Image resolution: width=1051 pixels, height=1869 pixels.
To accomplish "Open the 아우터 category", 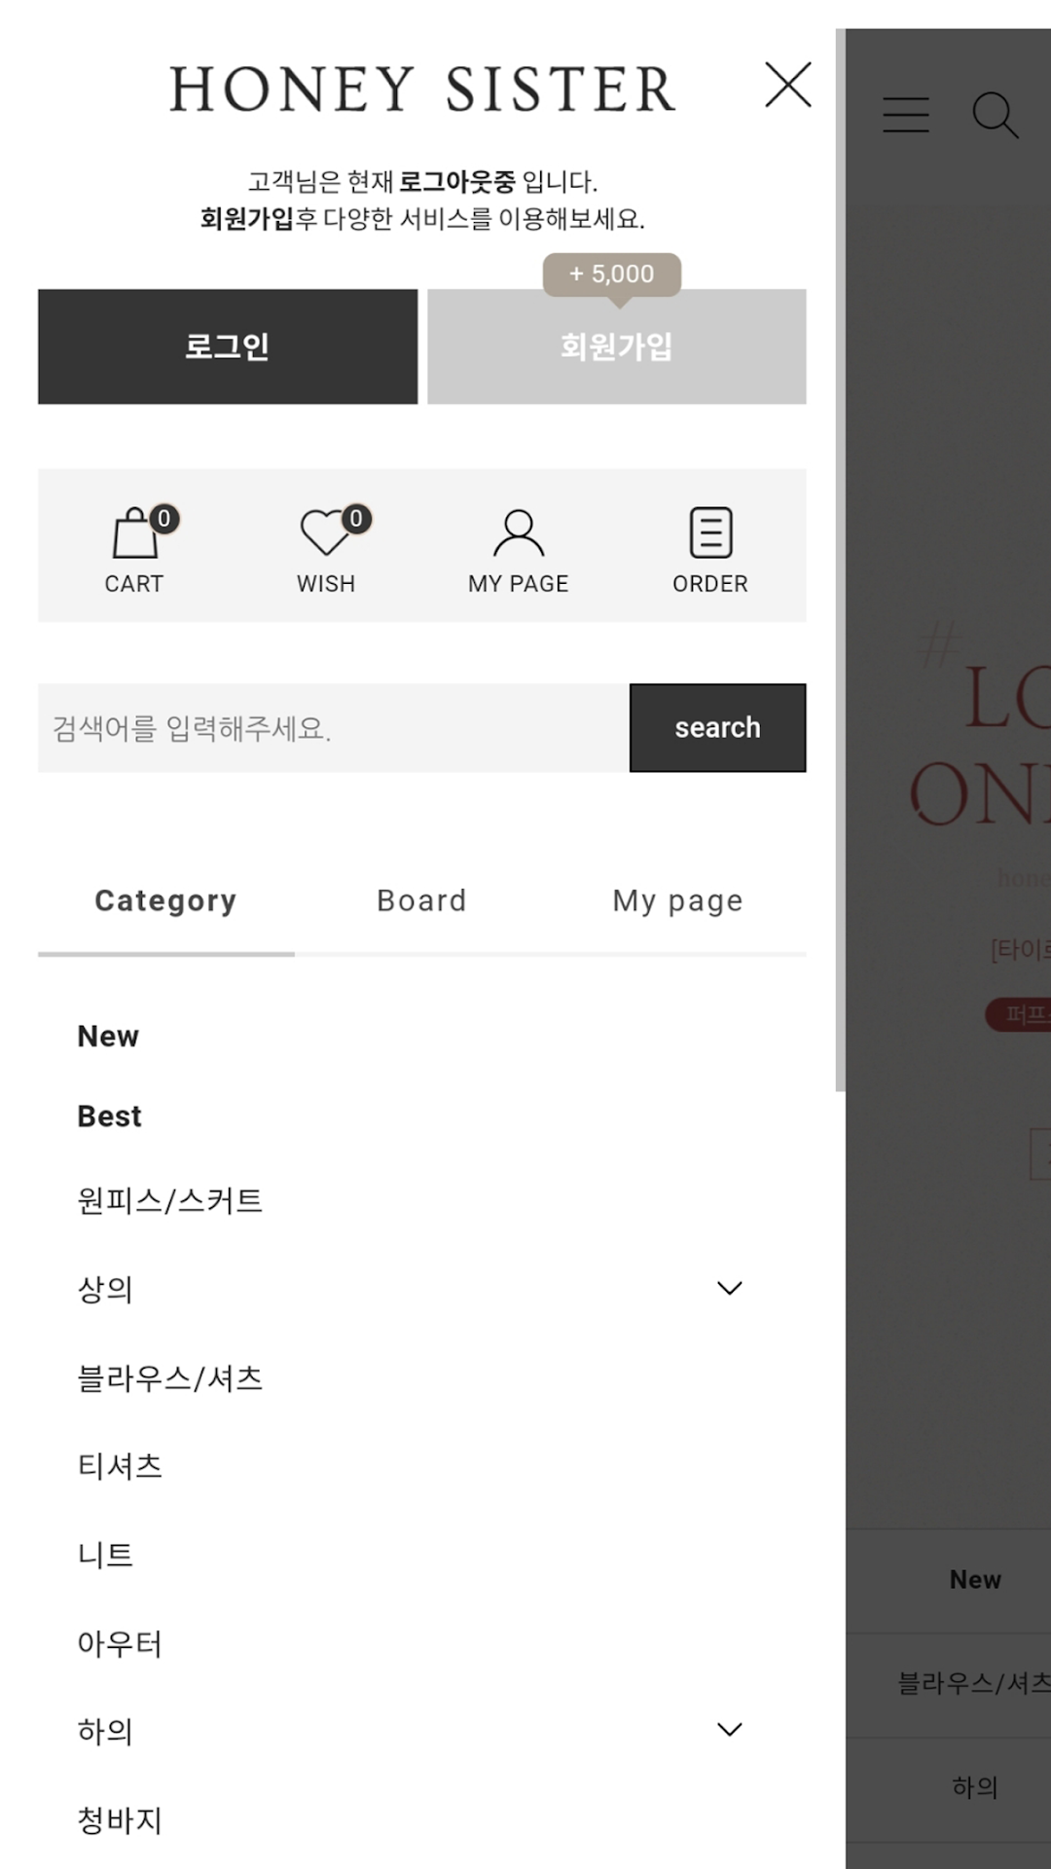I will [120, 1644].
